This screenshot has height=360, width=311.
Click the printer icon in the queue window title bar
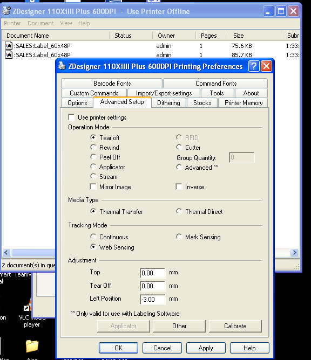coord(6,11)
